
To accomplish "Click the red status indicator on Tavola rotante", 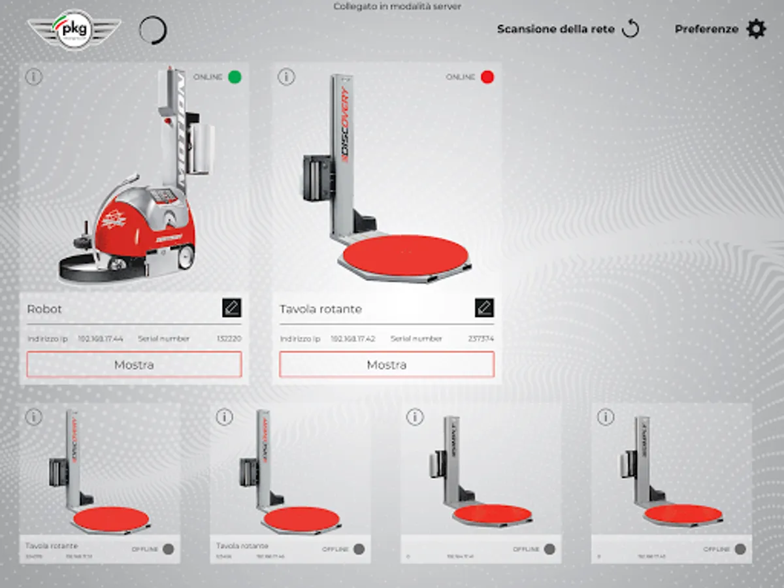I will point(487,77).
